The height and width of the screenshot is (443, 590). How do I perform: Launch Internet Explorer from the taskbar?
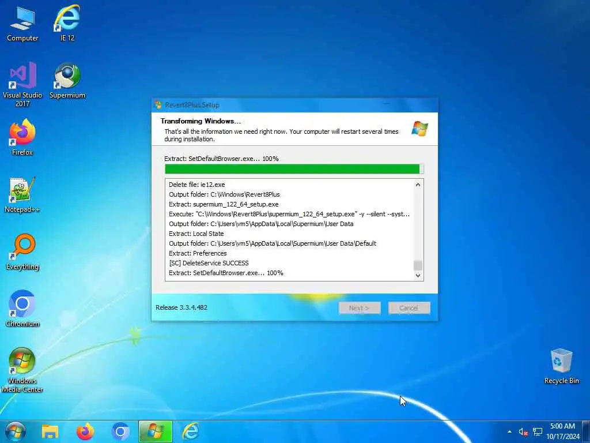click(191, 431)
